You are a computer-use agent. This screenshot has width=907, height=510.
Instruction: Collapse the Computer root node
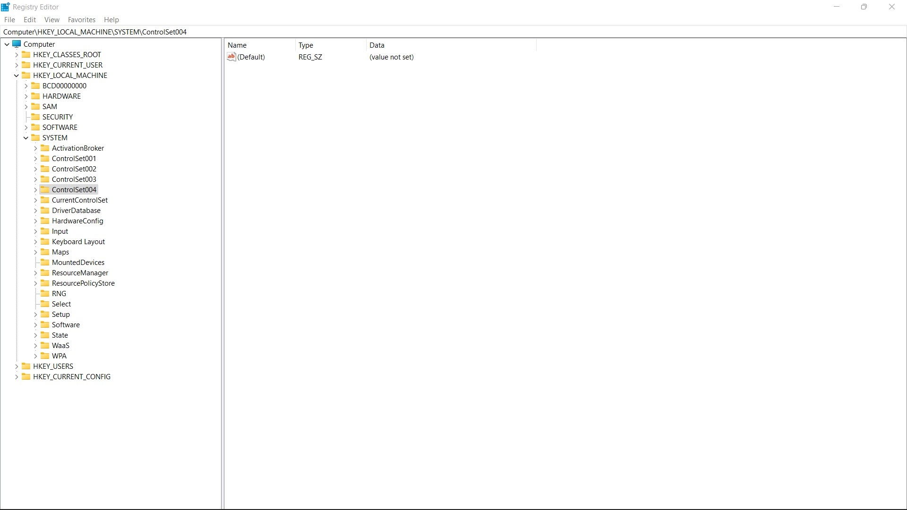7,44
